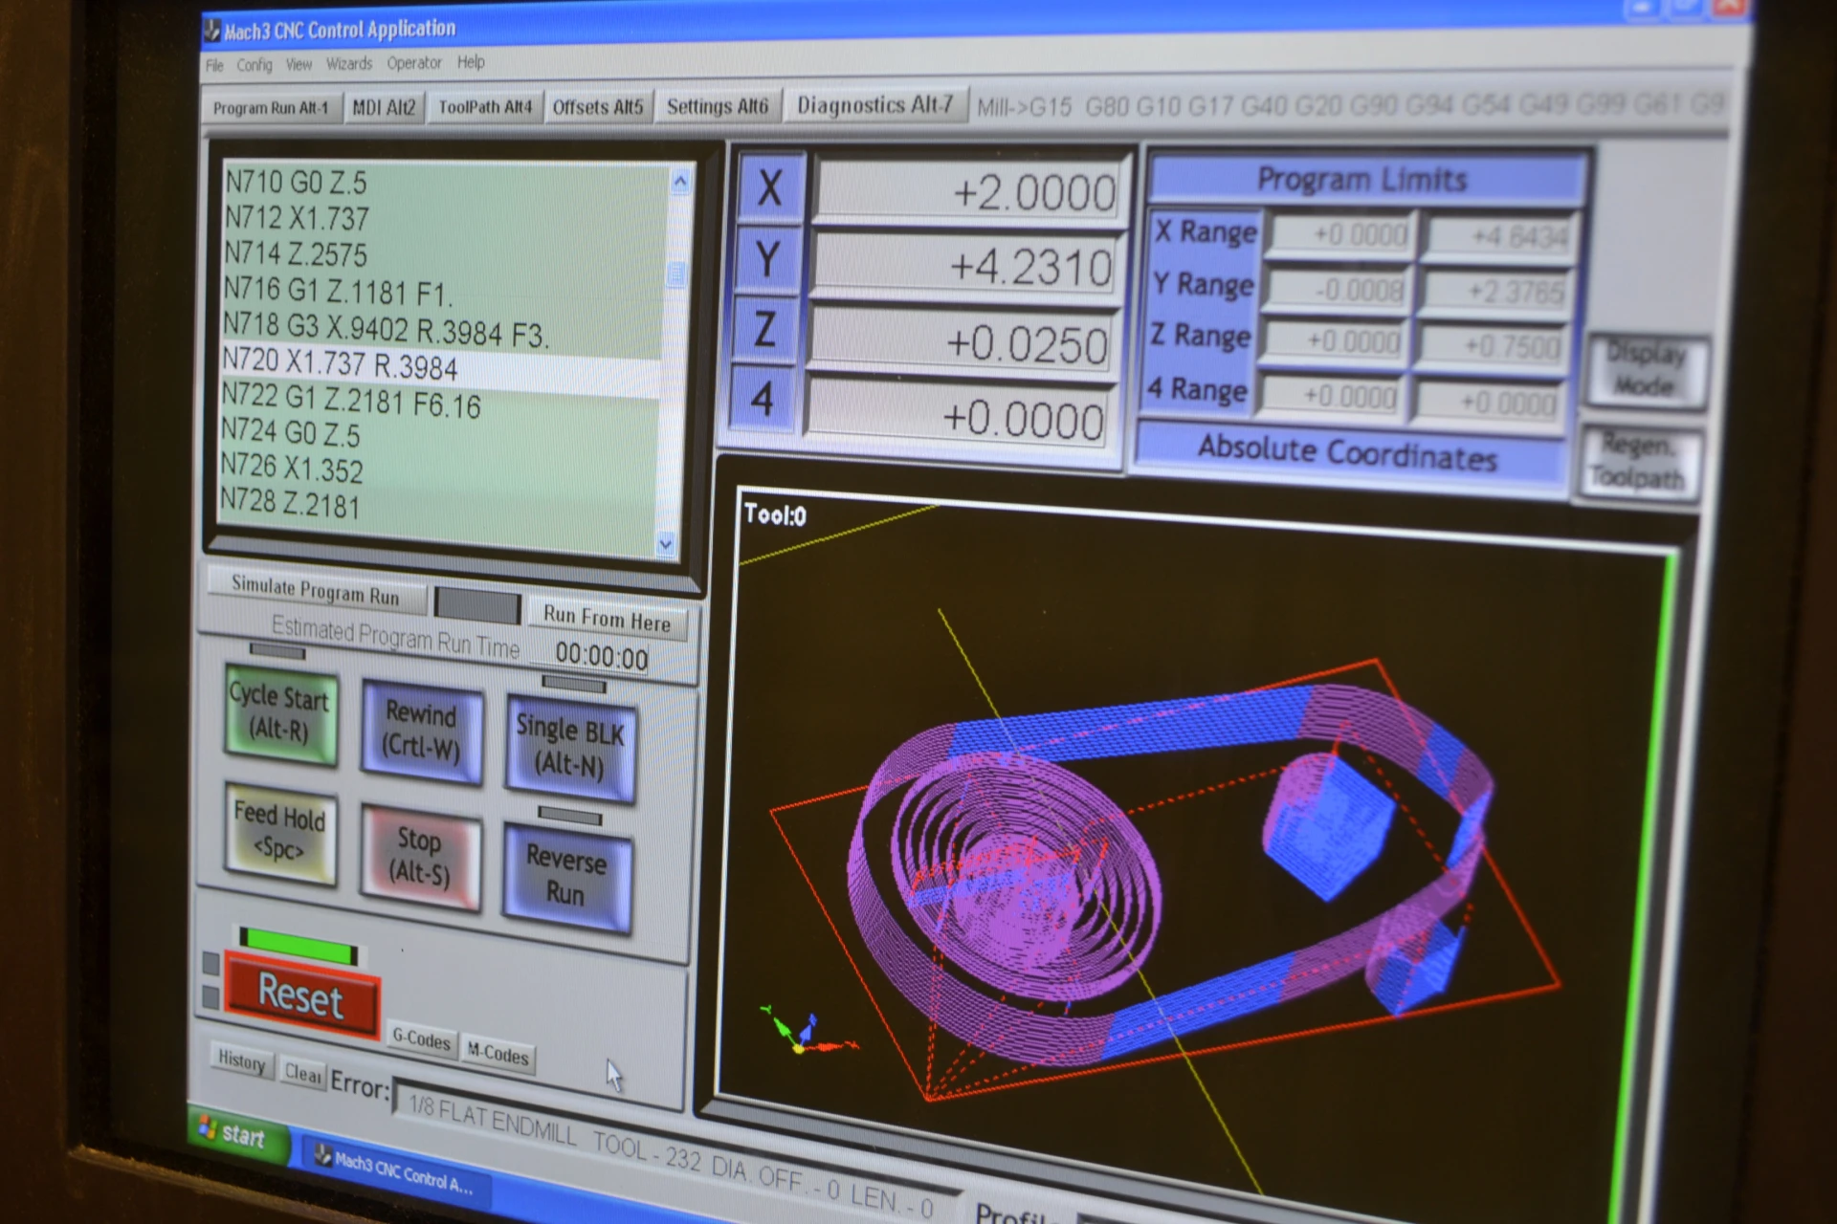This screenshot has height=1224, width=1837.
Task: Open the Windows start menu
Action: 232,1134
